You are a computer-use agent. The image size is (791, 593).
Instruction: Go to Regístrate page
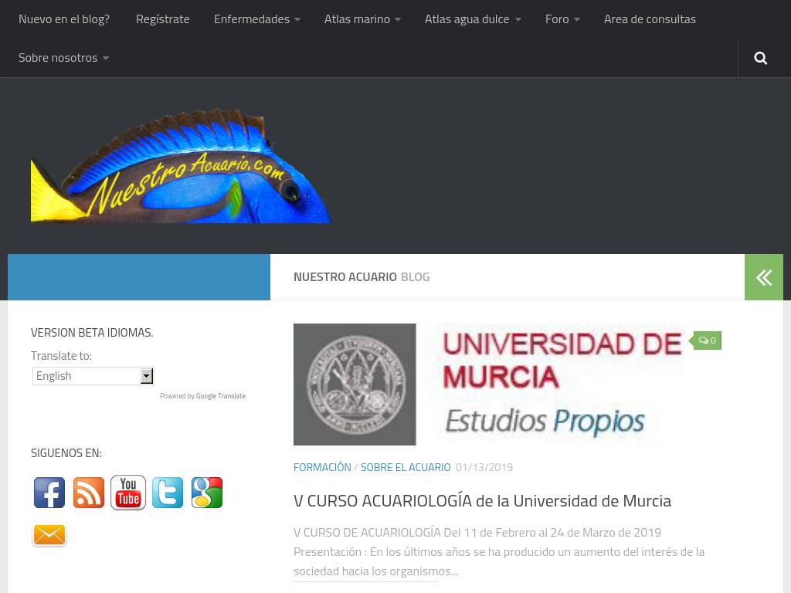(x=162, y=19)
